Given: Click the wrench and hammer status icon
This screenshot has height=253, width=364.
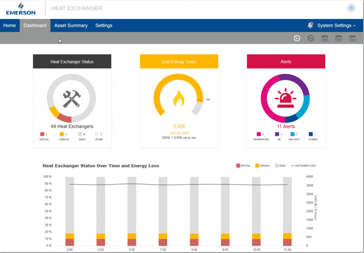Looking at the screenshot, I should pos(72,98).
